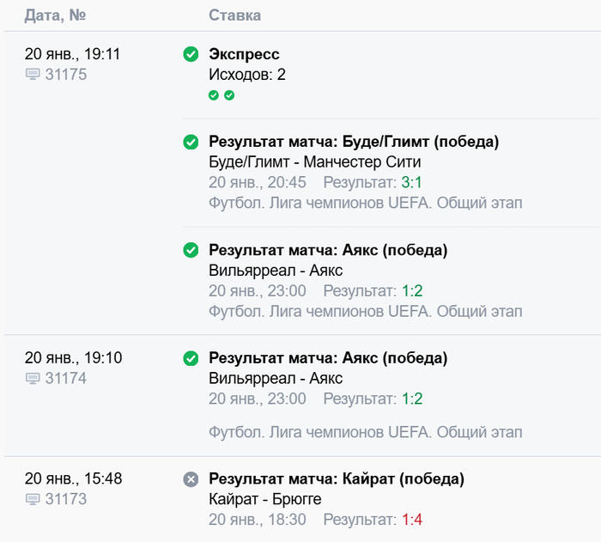Select the 20 янв., 19:10 bet date
This screenshot has height=542, width=601.
73,358
